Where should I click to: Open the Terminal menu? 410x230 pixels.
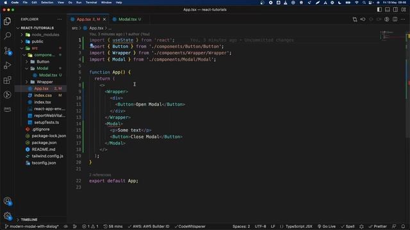click(91, 3)
